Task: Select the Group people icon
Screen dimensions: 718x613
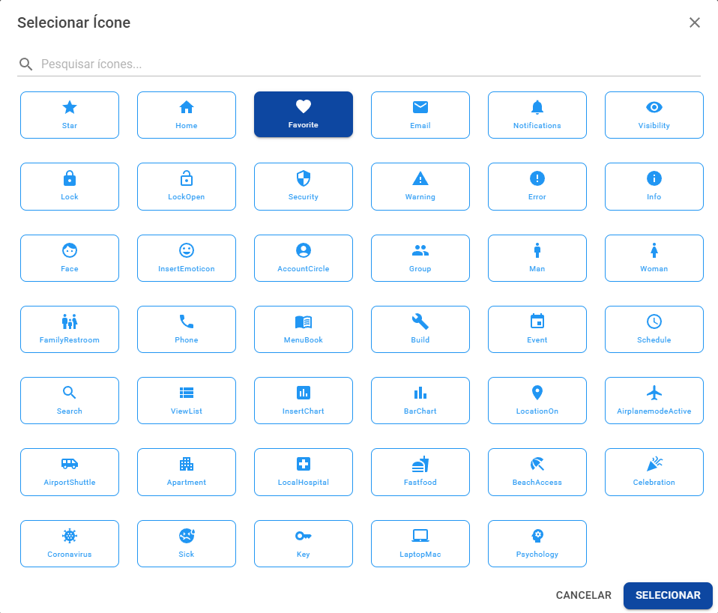Action: point(420,259)
